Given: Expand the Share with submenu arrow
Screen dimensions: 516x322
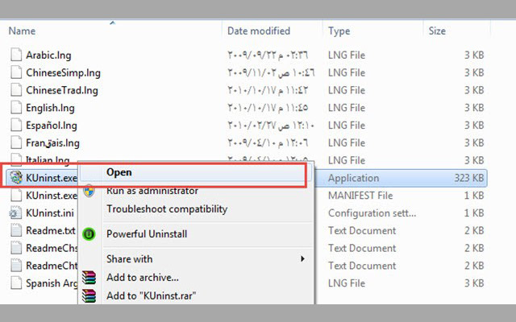Looking at the screenshot, I should pos(303,259).
